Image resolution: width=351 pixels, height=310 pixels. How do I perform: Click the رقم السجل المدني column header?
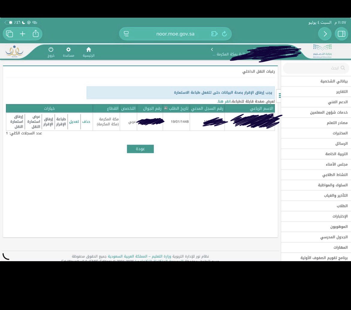[207, 108]
